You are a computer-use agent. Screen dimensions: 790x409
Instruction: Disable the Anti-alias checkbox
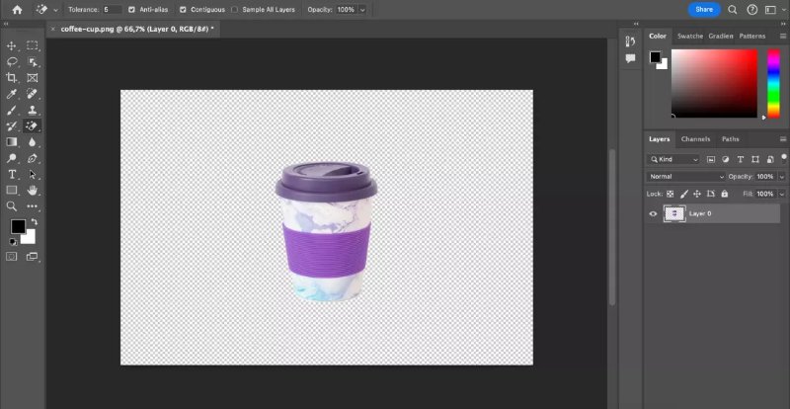pos(132,9)
